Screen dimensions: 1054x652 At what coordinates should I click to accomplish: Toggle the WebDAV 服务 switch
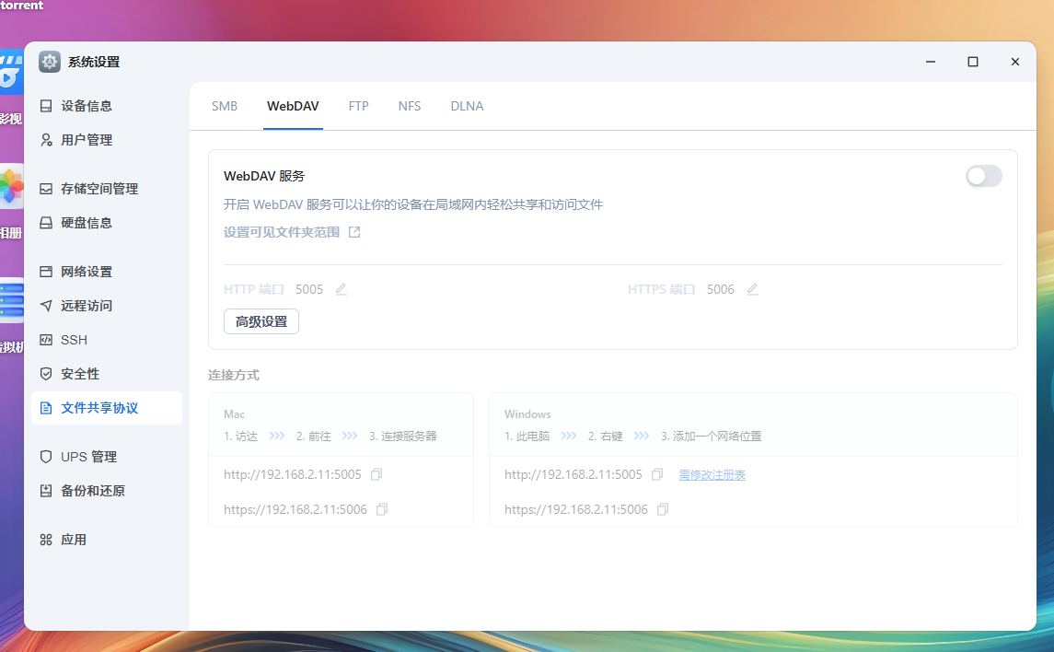983,176
